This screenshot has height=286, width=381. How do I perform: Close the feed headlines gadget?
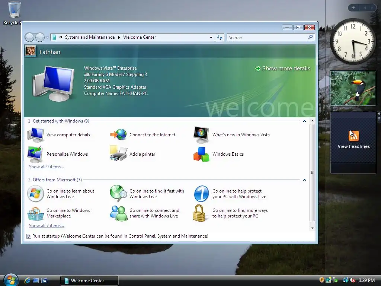click(379, 114)
